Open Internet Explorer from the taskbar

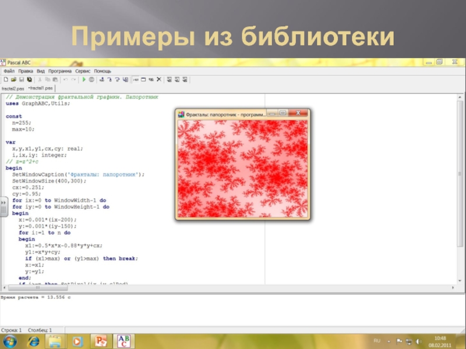(33, 340)
